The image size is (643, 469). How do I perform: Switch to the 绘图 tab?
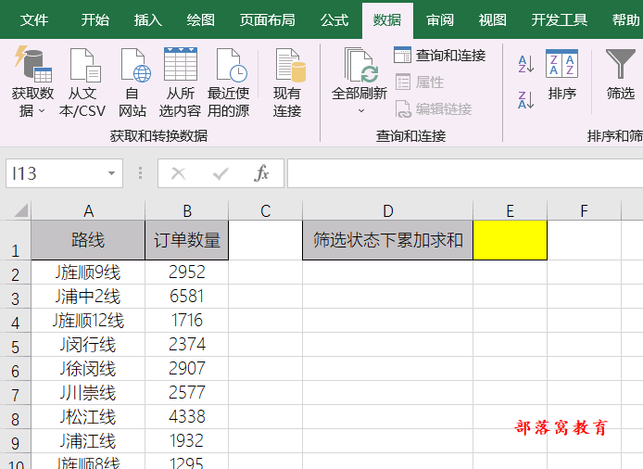pyautogui.click(x=200, y=19)
